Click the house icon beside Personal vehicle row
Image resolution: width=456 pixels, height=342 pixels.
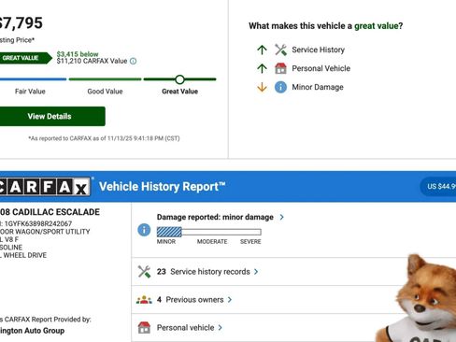click(x=144, y=328)
